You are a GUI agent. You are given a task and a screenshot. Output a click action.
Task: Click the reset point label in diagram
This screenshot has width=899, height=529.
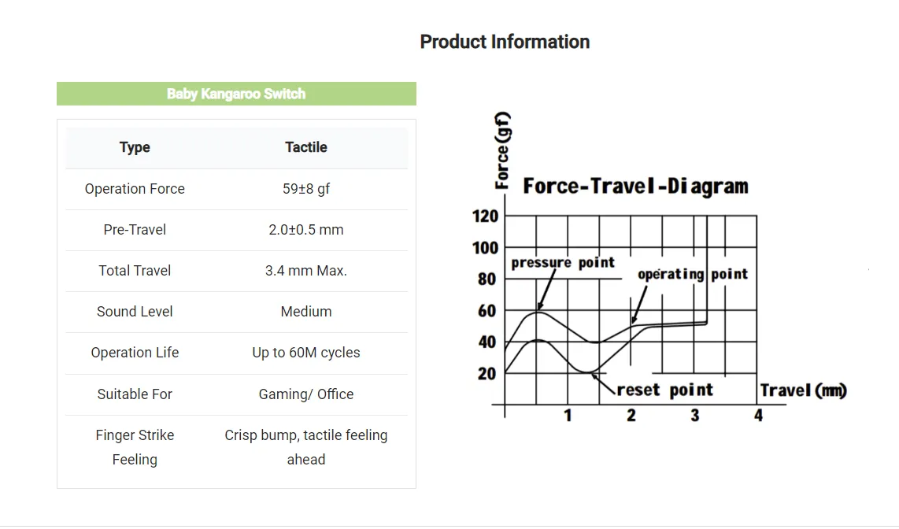click(664, 390)
